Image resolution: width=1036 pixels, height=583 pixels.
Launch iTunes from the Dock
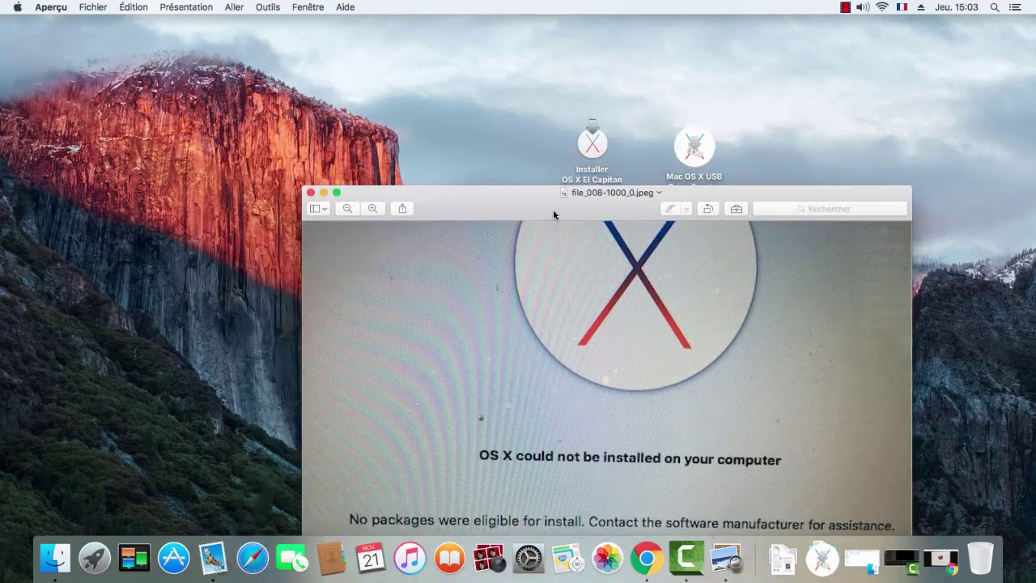pyautogui.click(x=410, y=558)
